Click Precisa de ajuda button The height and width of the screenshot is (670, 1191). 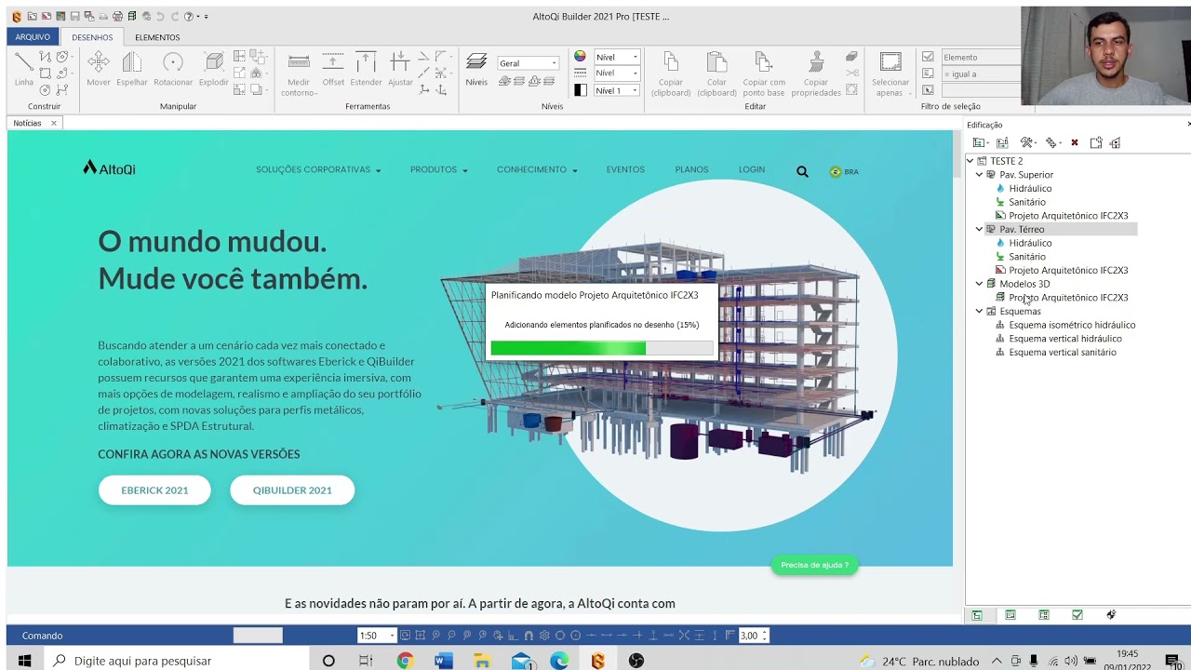(815, 565)
